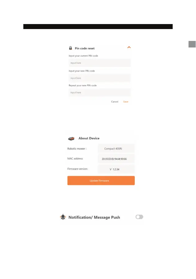The width and height of the screenshot is (196, 279).
Task: Click the current PIN code input field
Action: [100, 63]
